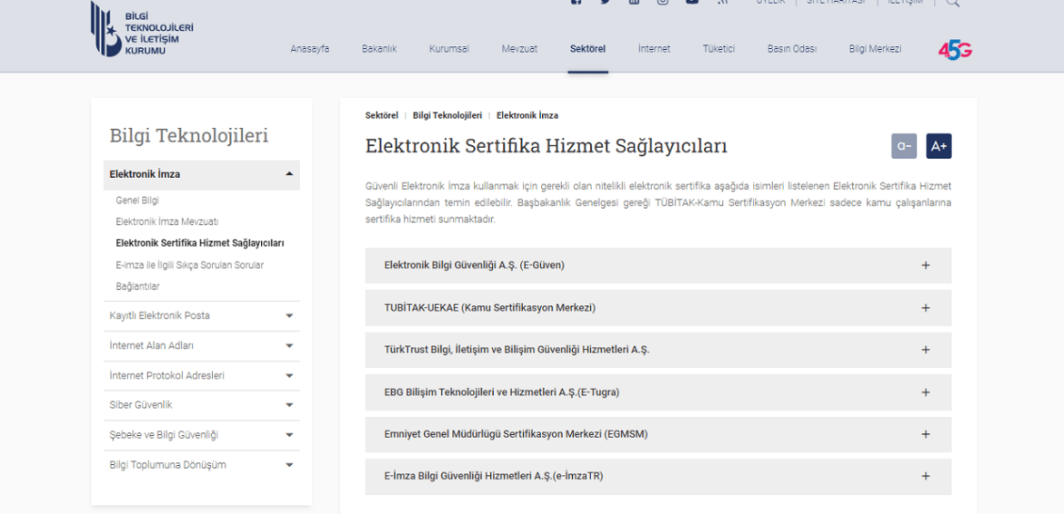
Task: Decrease text size with the a- button
Action: point(904,146)
